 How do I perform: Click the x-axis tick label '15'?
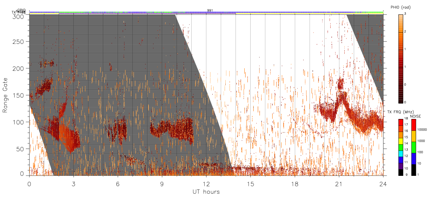coord(251,184)
